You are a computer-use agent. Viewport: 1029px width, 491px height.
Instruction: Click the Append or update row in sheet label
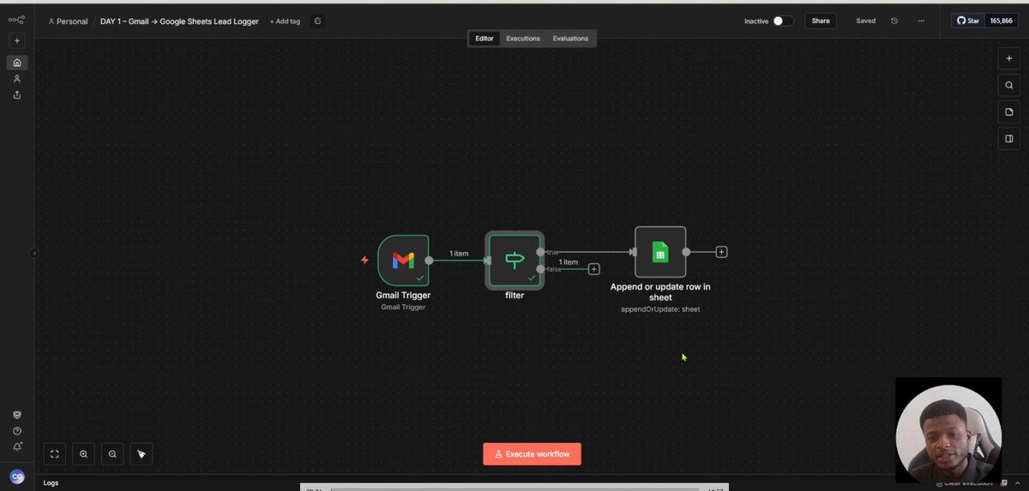pyautogui.click(x=660, y=292)
